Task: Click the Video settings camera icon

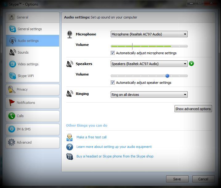Action: coord(13,64)
